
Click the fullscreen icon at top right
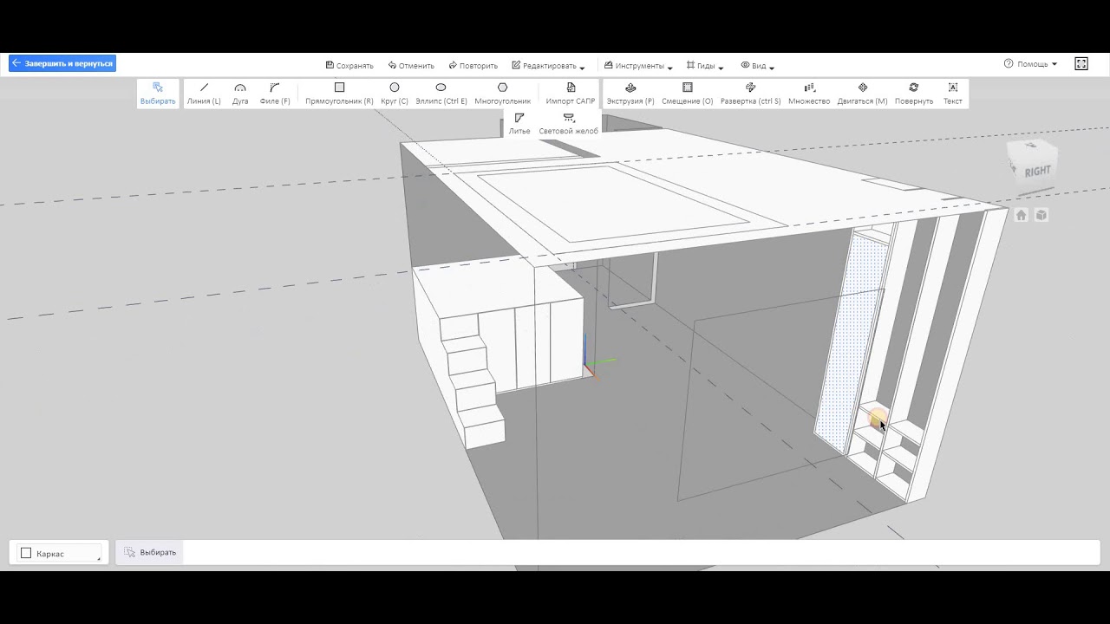[x=1081, y=64]
